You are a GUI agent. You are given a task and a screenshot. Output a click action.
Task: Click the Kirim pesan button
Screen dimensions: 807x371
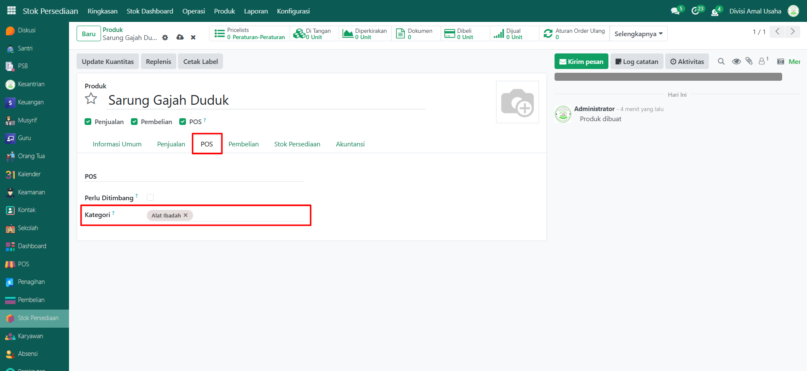pos(581,61)
